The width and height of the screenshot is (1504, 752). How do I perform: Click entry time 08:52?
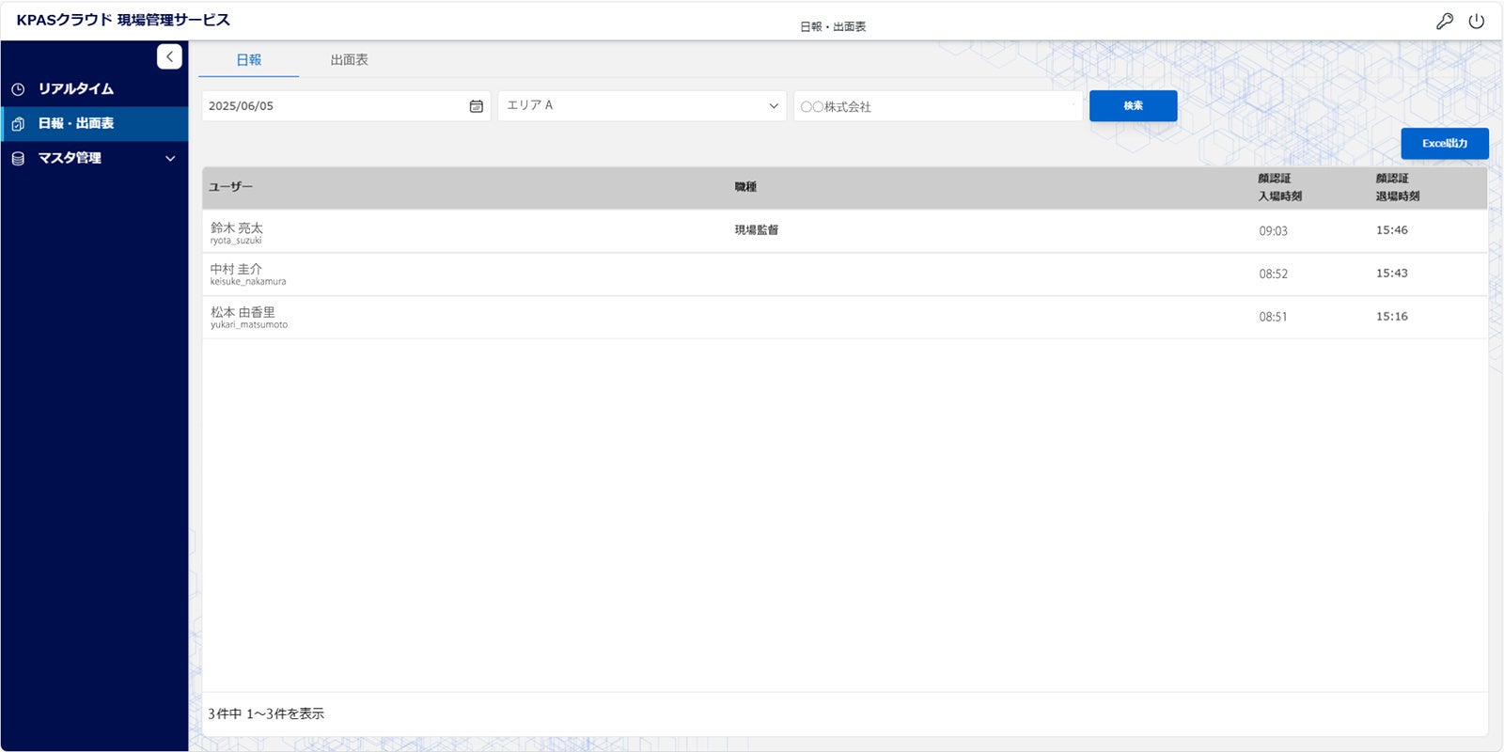(1274, 274)
